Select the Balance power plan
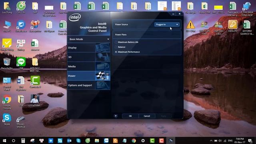256x144 pixels. tap(120, 47)
